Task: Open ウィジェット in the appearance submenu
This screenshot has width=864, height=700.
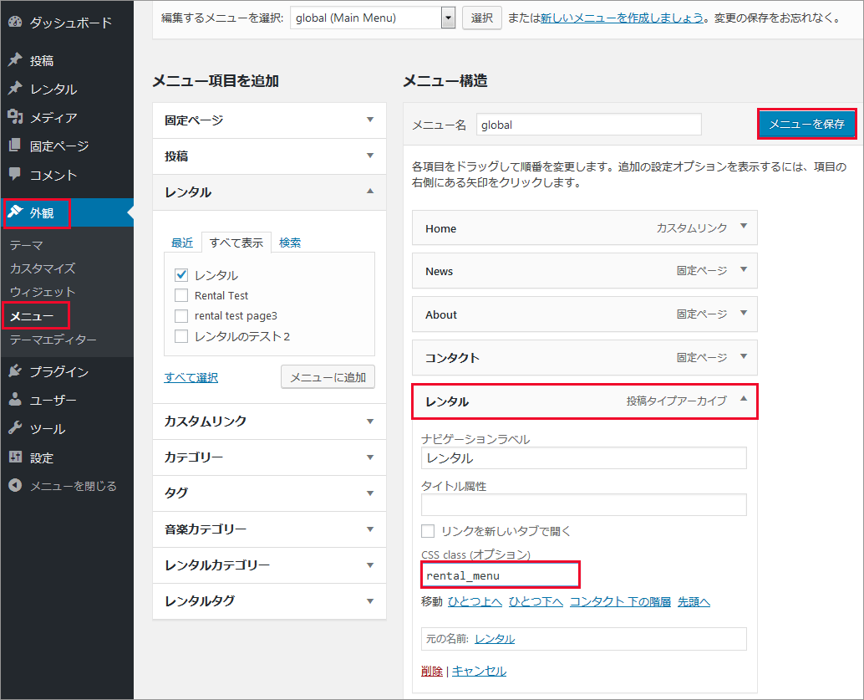Action: (x=43, y=292)
